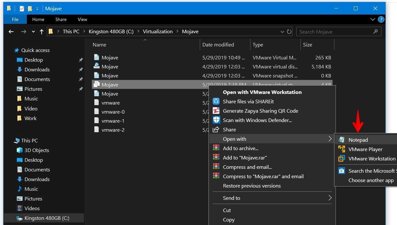Click Virtualization in the address path
This screenshot has height=225, width=397.
tap(158, 32)
